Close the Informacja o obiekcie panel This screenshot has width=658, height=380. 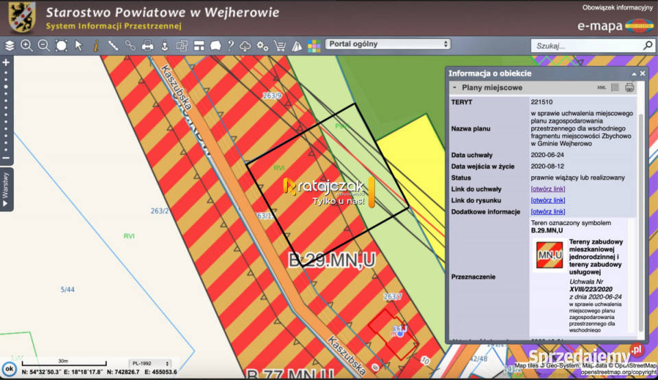pyautogui.click(x=642, y=73)
